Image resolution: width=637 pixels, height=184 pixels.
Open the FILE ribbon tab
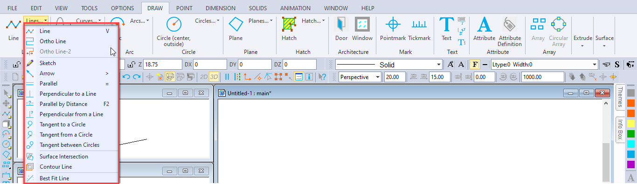tap(13, 8)
